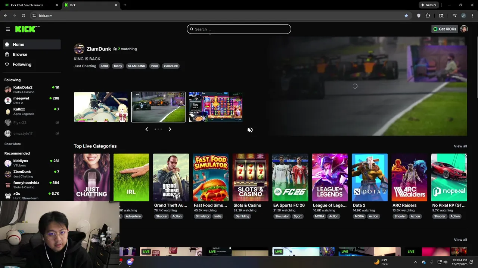Viewport: 478px width, 268px height.
Task: Show hidden system tray icons
Action: (416, 262)
